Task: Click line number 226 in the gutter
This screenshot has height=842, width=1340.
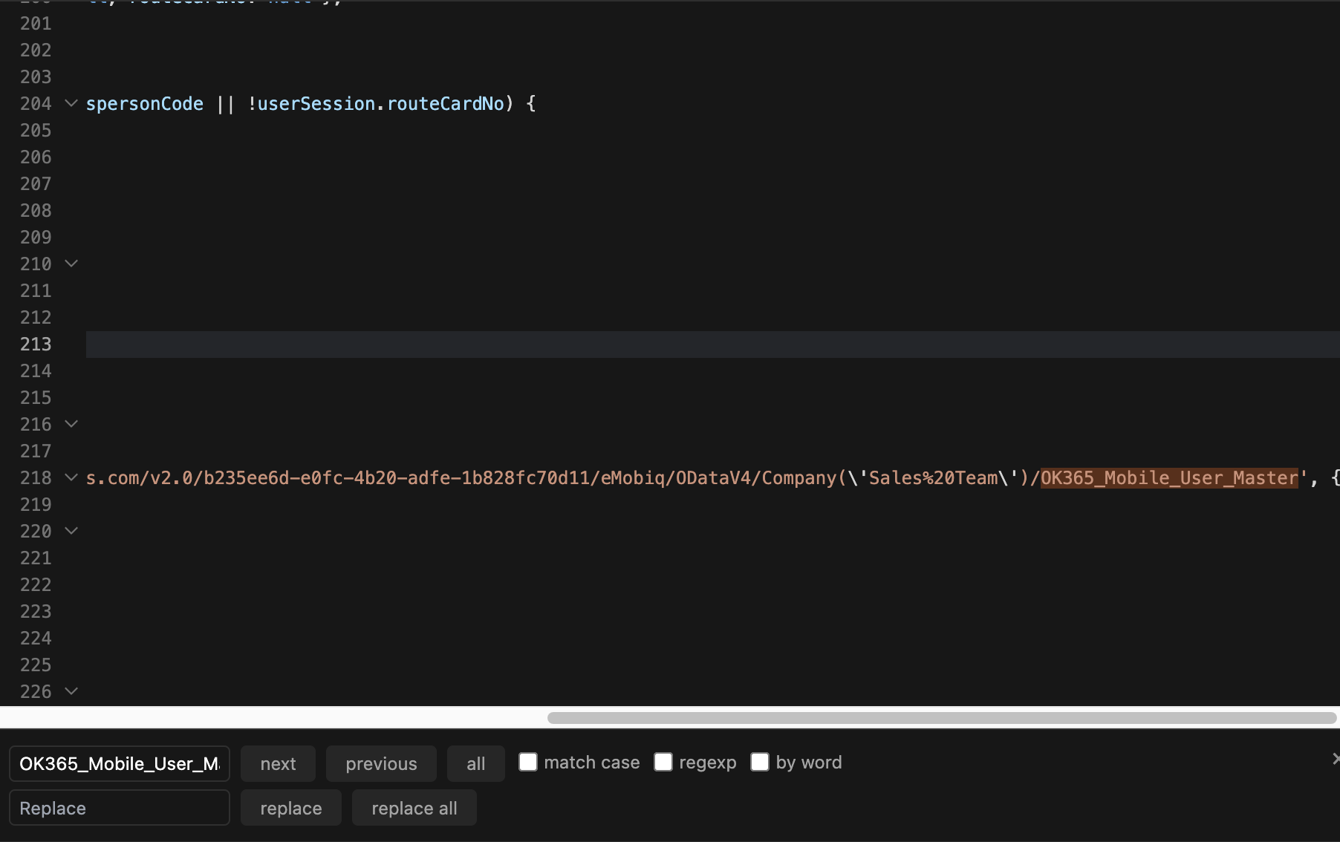Action: tap(36, 692)
